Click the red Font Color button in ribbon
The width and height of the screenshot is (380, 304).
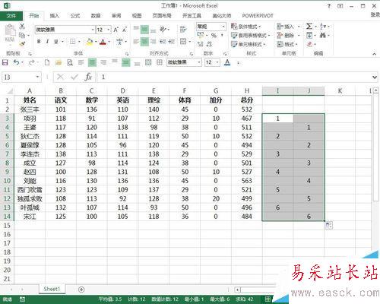[x=103, y=42]
